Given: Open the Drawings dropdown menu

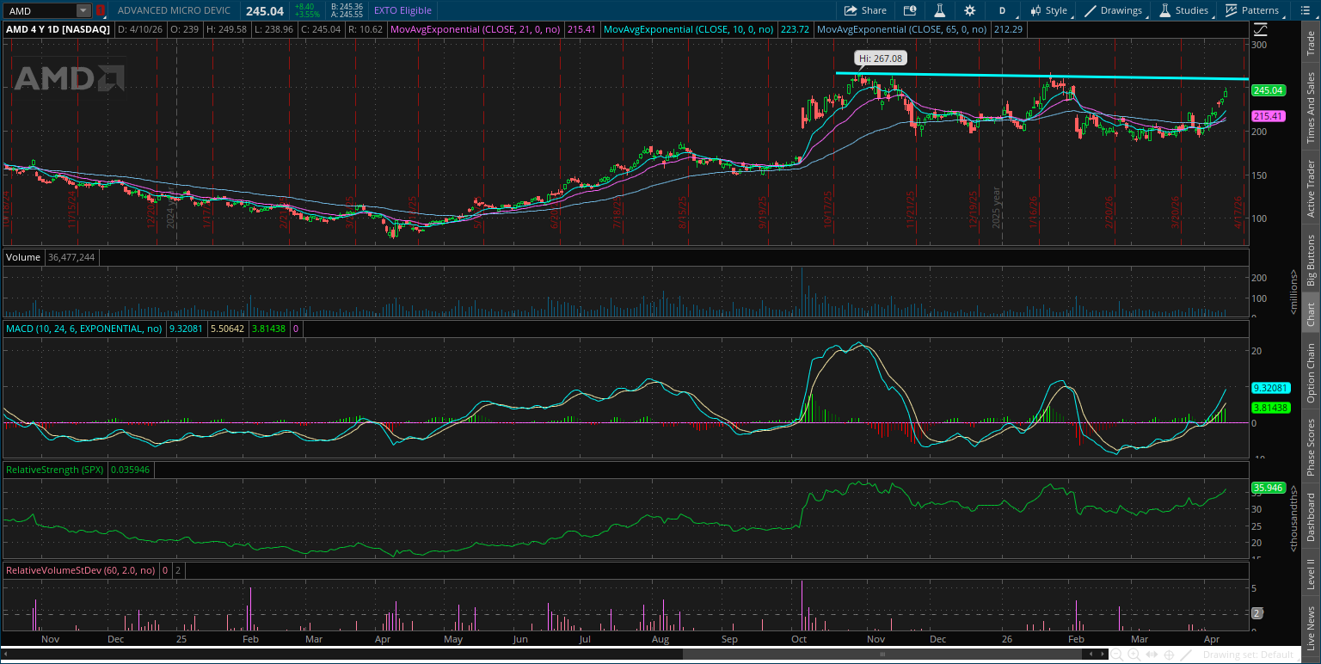Looking at the screenshot, I should (x=1115, y=10).
